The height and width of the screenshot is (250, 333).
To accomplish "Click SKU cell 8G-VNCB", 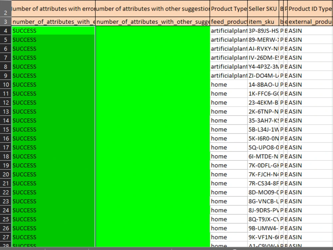I will tap(263, 201).
